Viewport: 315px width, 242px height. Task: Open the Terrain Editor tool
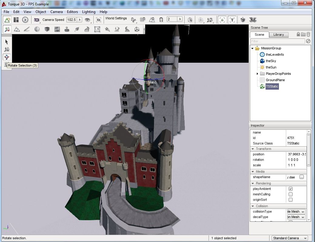[17, 29]
